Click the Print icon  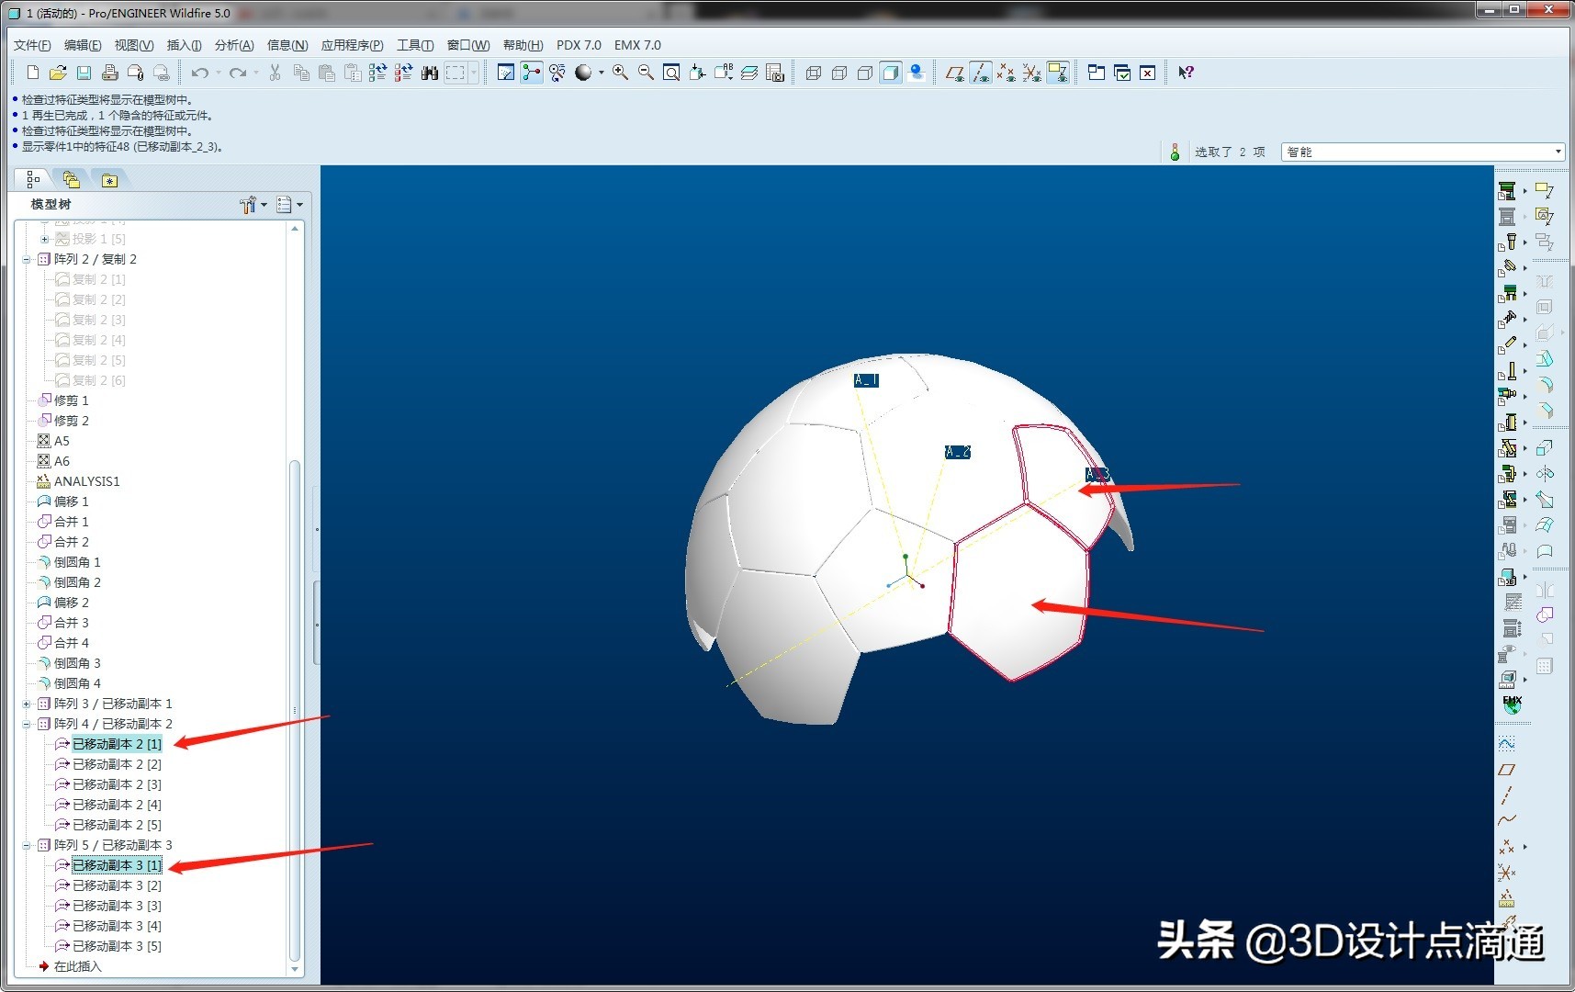109,73
